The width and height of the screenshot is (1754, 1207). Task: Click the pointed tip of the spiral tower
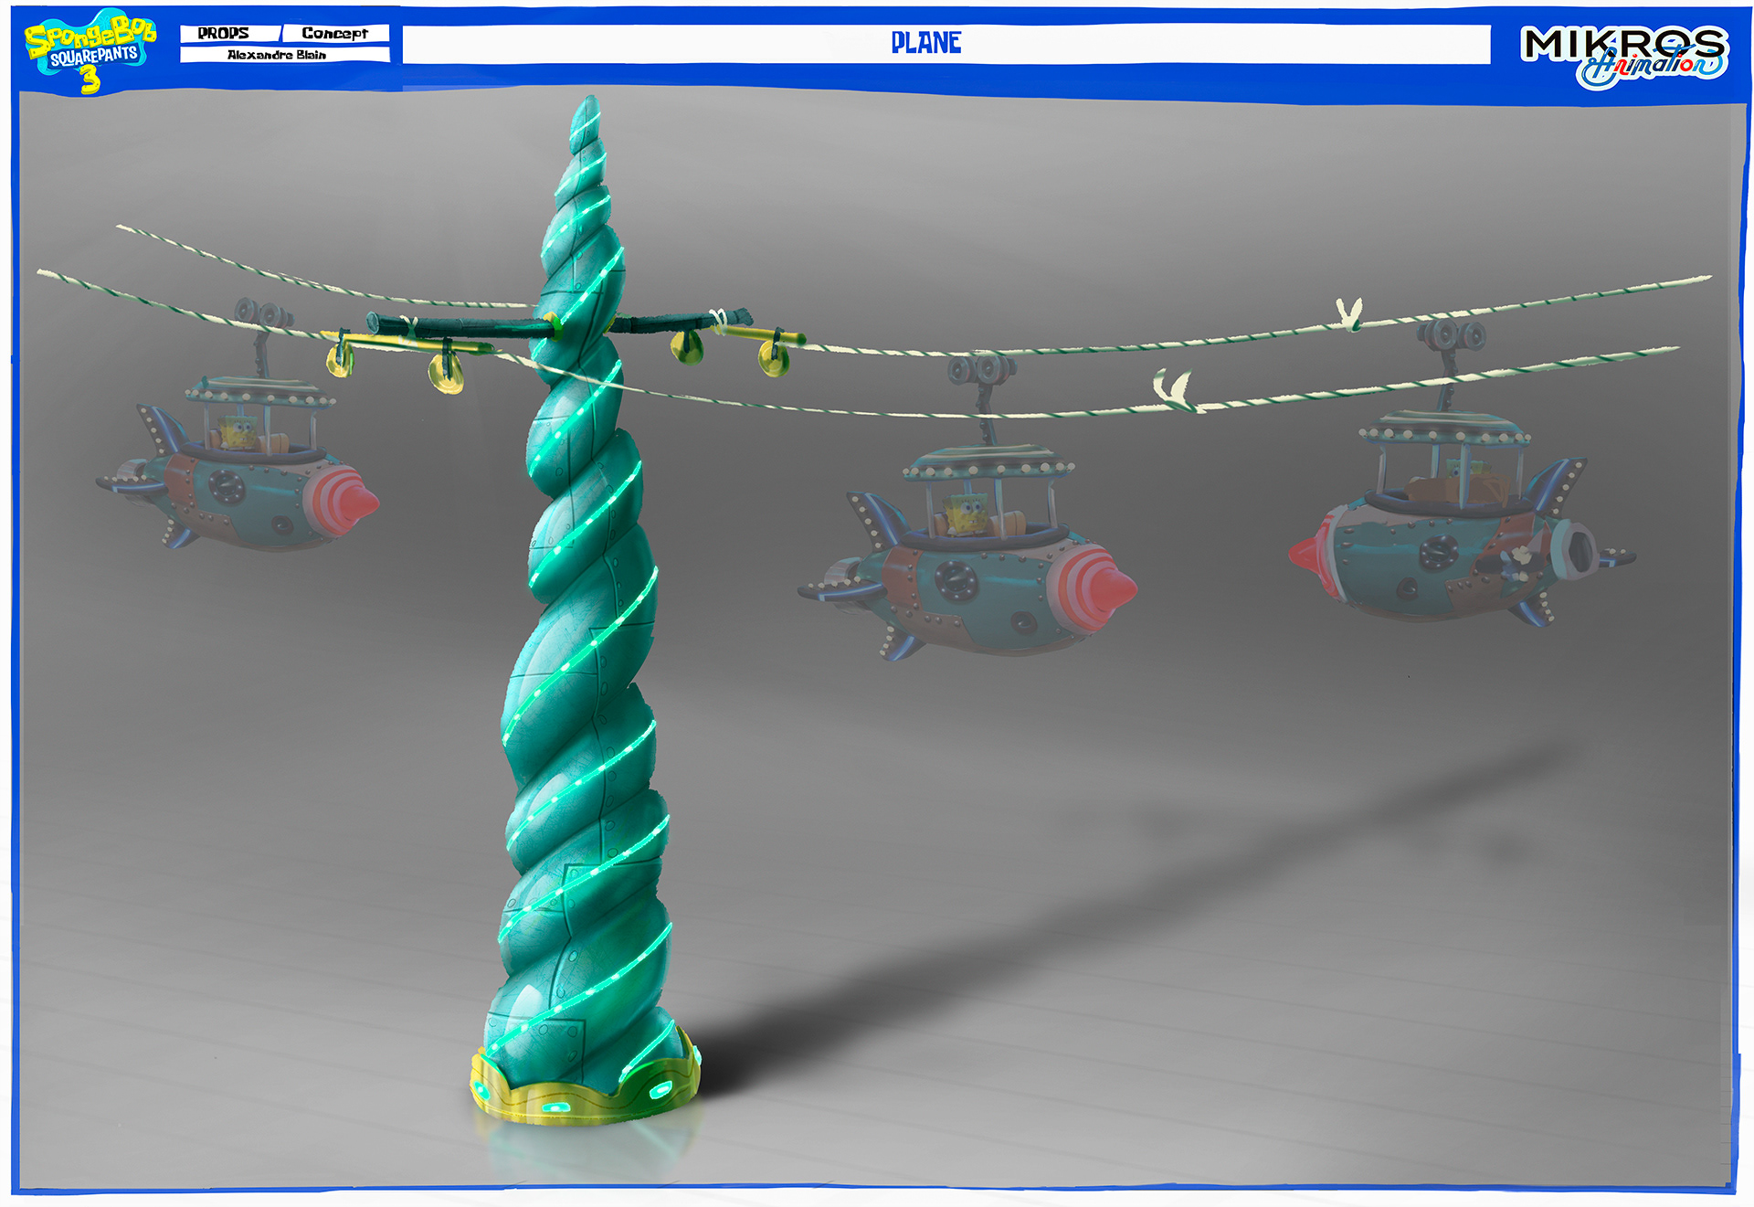coord(589,108)
